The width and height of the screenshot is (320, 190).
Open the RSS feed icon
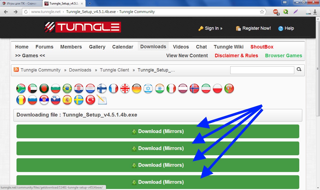coord(16,70)
